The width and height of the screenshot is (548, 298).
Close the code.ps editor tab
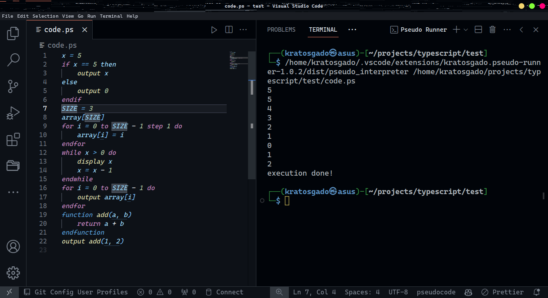[85, 30]
